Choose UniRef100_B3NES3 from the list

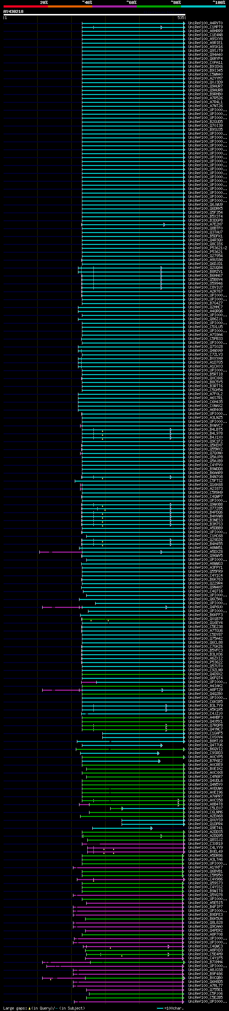tap(205, 520)
